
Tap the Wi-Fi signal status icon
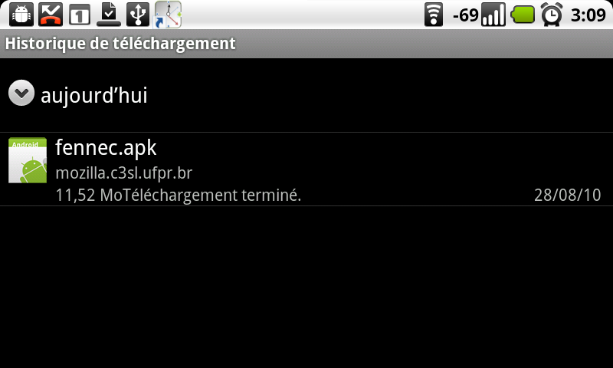[434, 15]
